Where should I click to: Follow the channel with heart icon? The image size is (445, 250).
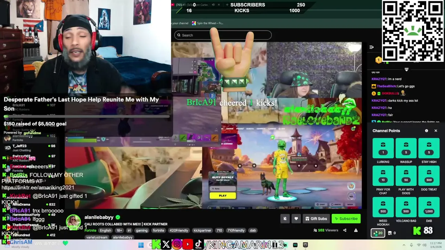[x=296, y=218]
